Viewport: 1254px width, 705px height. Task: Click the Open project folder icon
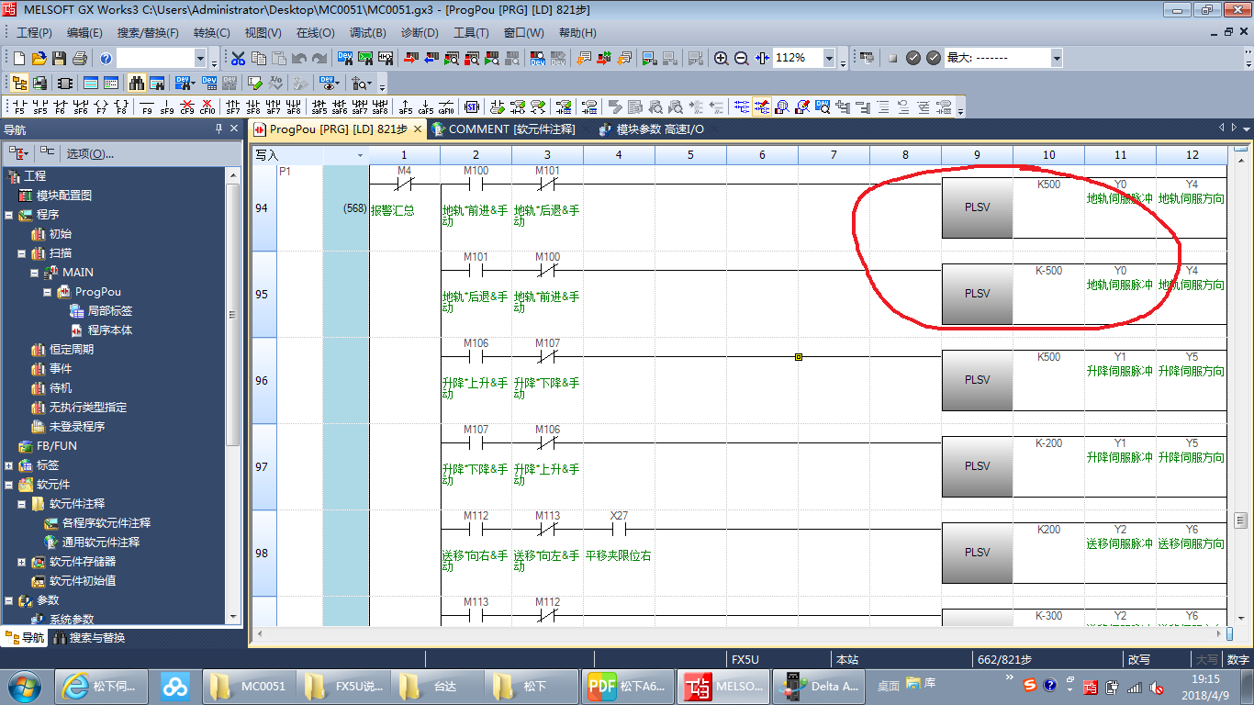tap(39, 58)
